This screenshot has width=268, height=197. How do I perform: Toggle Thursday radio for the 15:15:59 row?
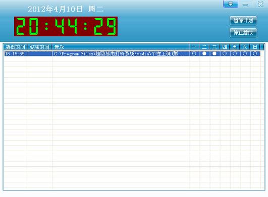pyautogui.click(x=225, y=53)
